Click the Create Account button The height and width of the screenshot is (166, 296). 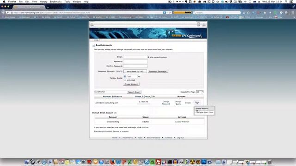pos(131,84)
